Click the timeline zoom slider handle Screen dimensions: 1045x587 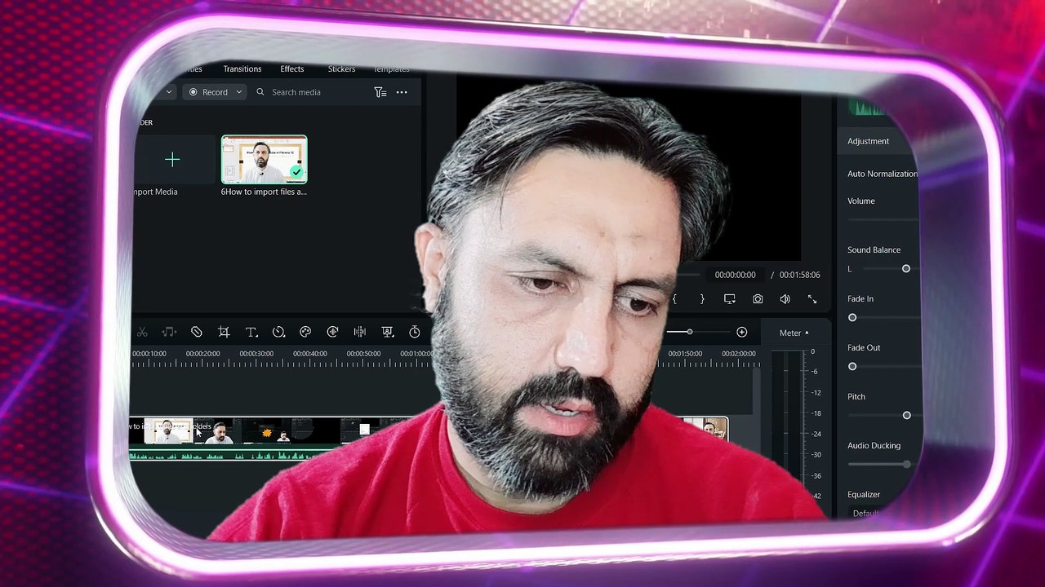point(689,332)
